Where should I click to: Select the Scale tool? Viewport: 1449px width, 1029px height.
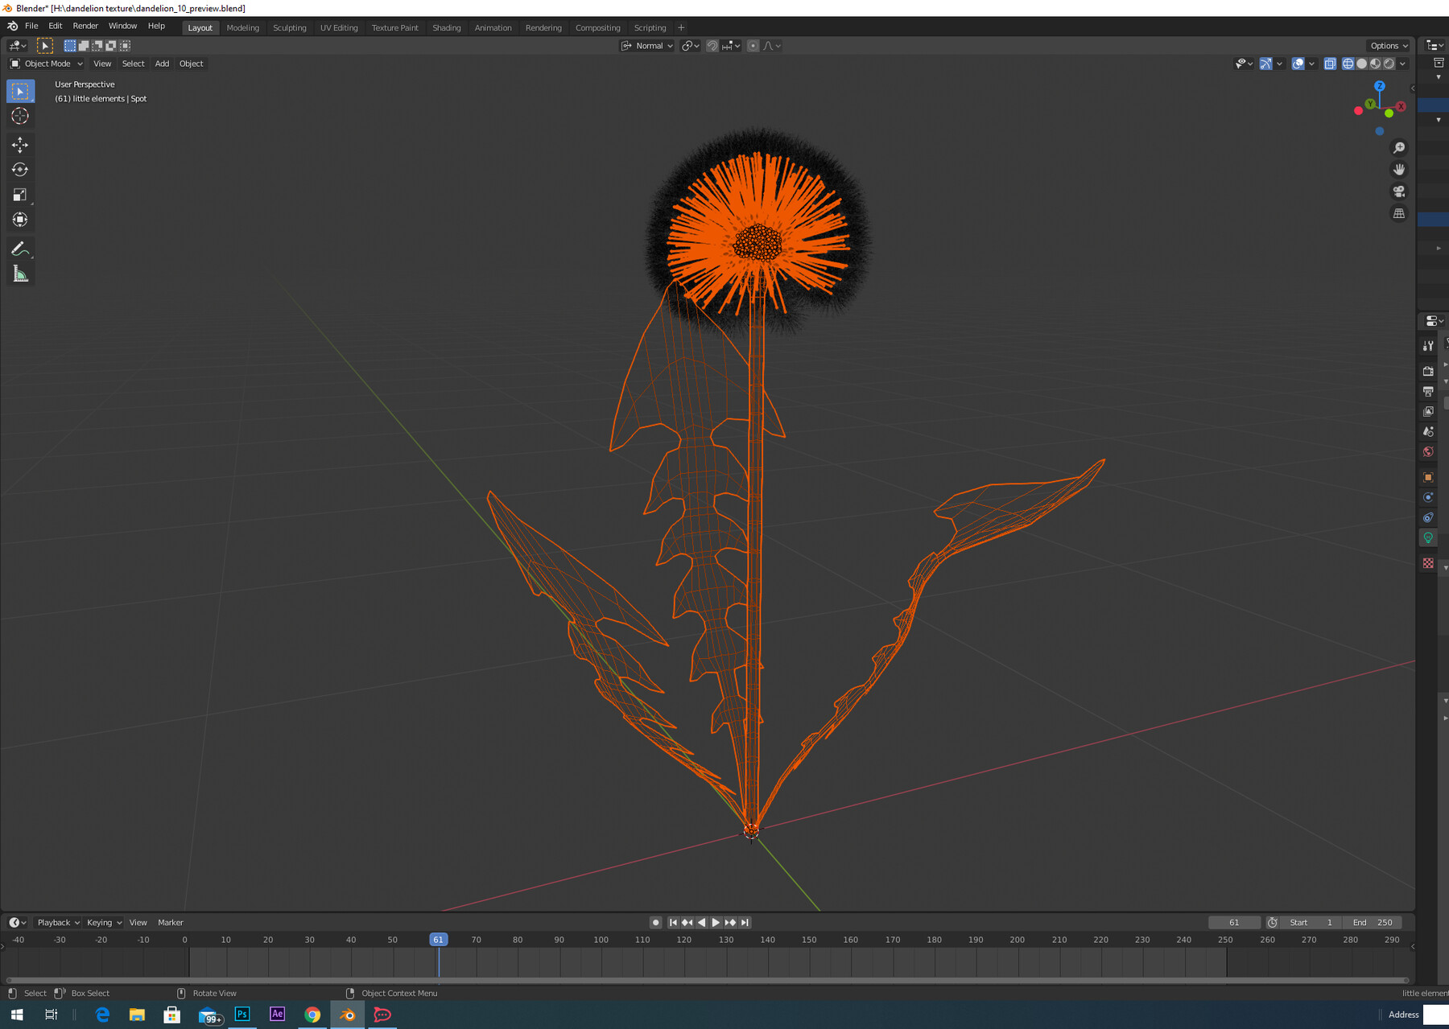point(20,194)
